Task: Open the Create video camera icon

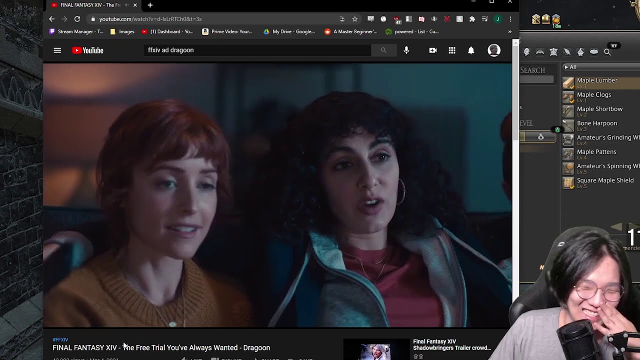Action: point(433,50)
